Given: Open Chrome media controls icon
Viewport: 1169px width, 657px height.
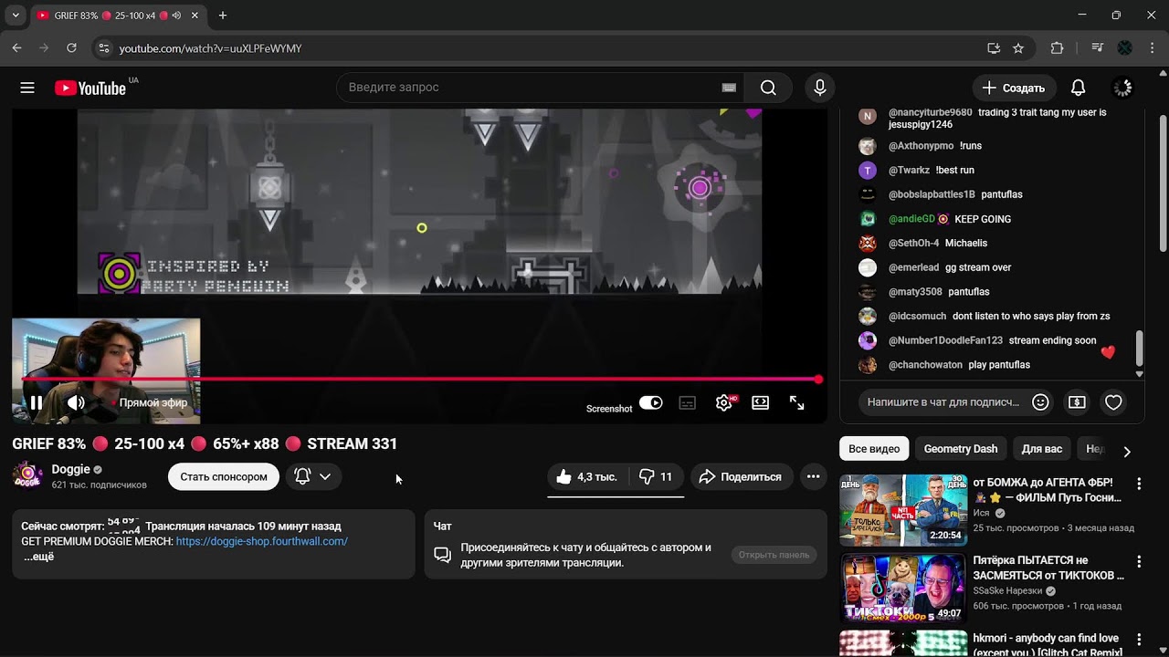Looking at the screenshot, I should pyautogui.click(x=1098, y=48).
